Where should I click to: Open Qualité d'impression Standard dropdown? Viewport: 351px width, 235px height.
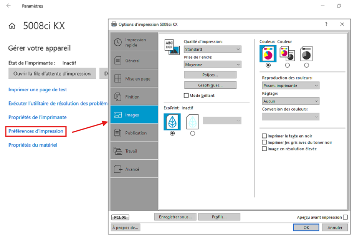tap(213, 49)
